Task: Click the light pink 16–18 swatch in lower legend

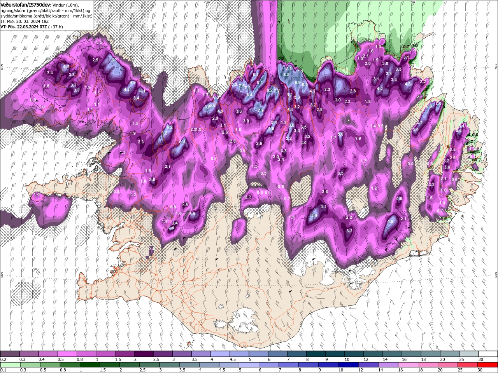Action: pyautogui.click(x=408, y=364)
